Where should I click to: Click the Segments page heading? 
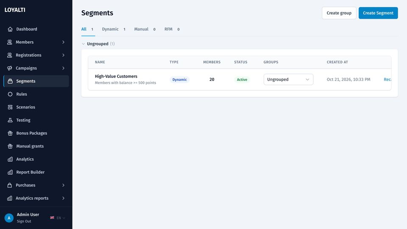pyautogui.click(x=97, y=13)
